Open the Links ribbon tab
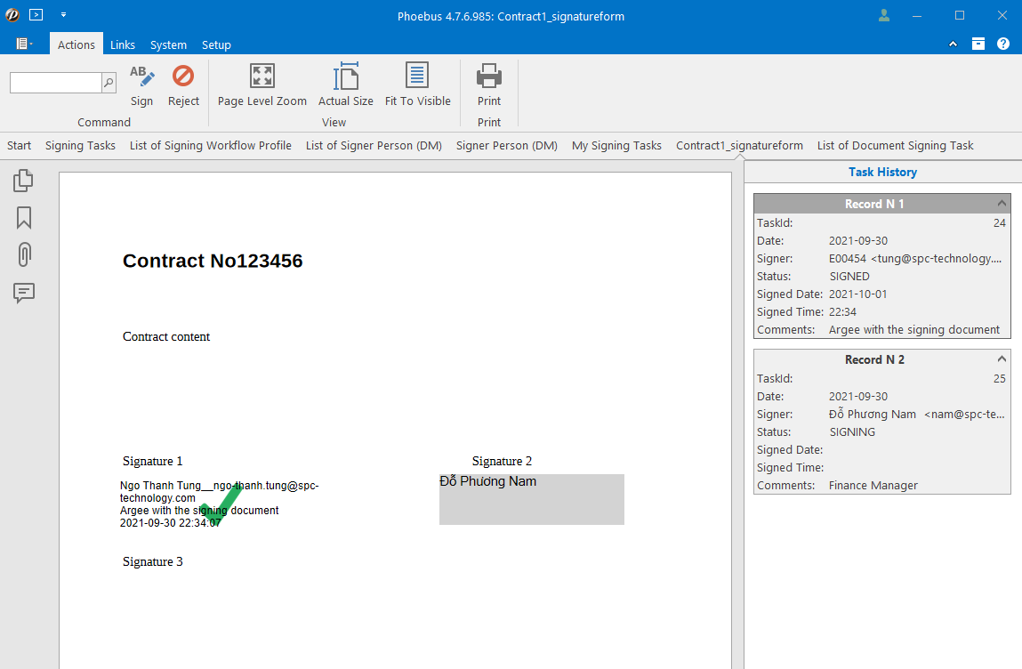The width and height of the screenshot is (1022, 669). tap(123, 44)
